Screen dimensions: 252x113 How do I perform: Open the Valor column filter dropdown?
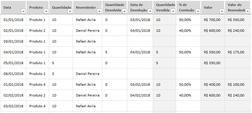pyautogui.click(x=222, y=11)
